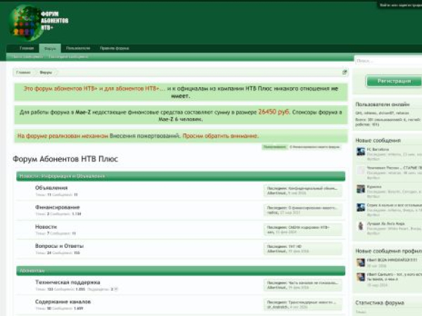Image resolution: width=422 pixels, height=316 pixels.
Task: Click the 26450 руб amount link
Action: click(x=274, y=112)
